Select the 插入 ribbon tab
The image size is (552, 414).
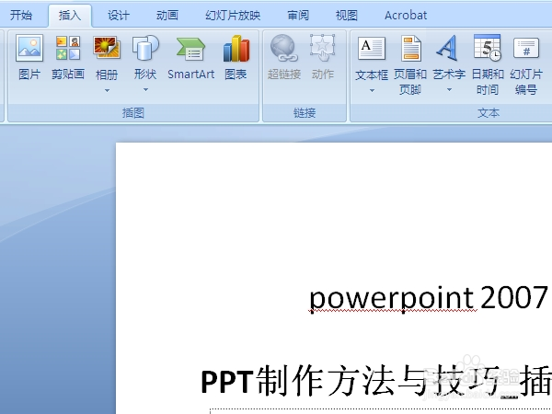70,15
